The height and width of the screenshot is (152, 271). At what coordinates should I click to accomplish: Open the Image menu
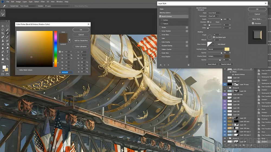point(18,2)
